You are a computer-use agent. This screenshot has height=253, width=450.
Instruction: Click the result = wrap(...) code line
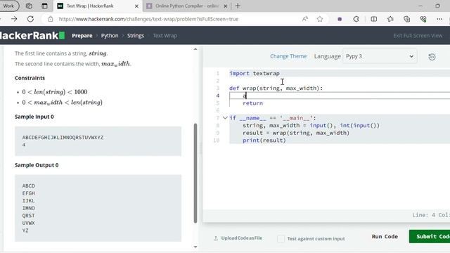[296, 133]
